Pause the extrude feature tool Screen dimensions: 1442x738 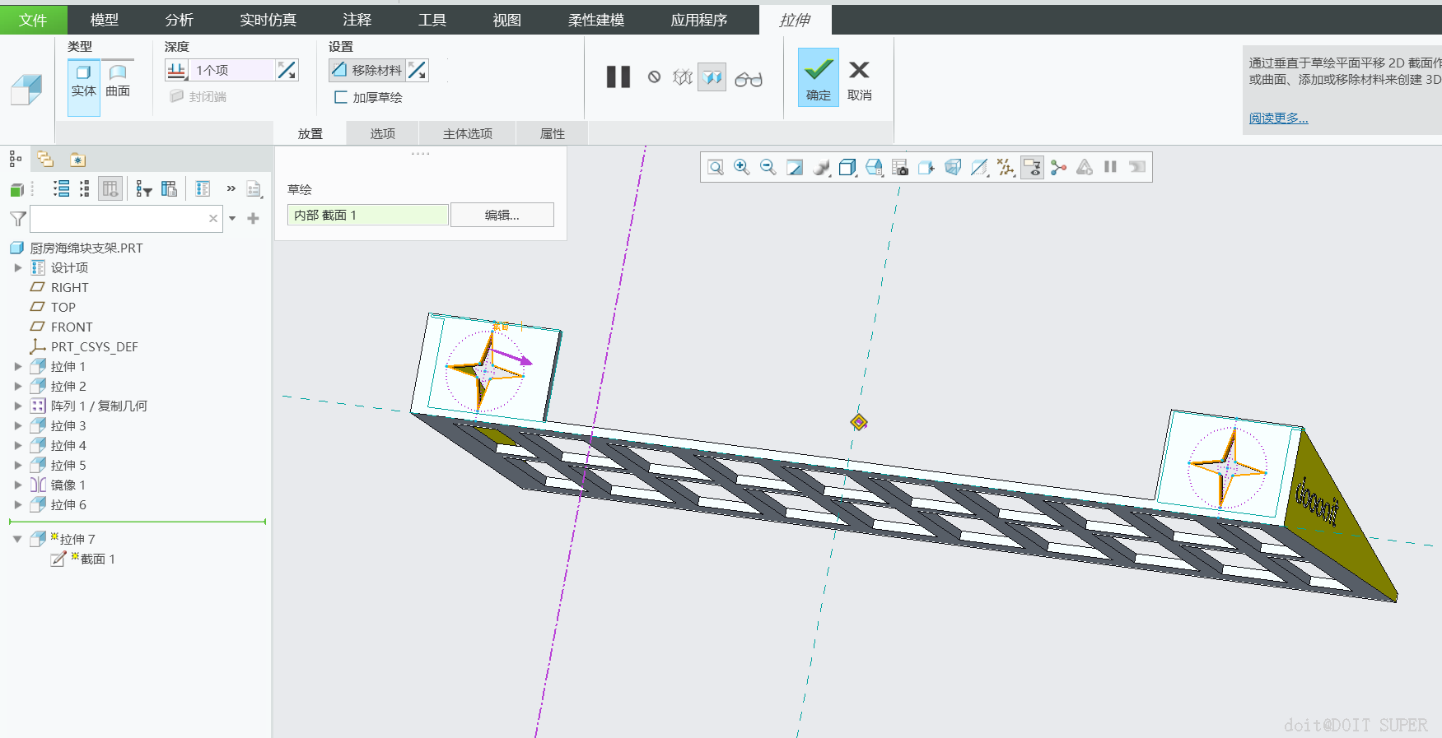[x=618, y=77]
